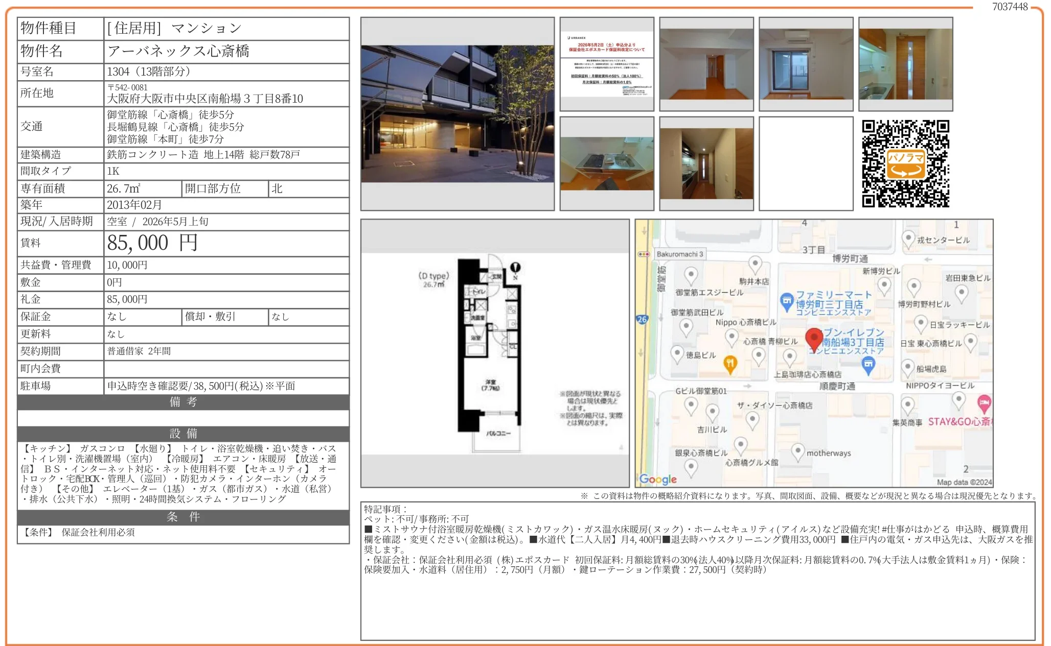Open the night-time building exterior photo

(x=456, y=115)
